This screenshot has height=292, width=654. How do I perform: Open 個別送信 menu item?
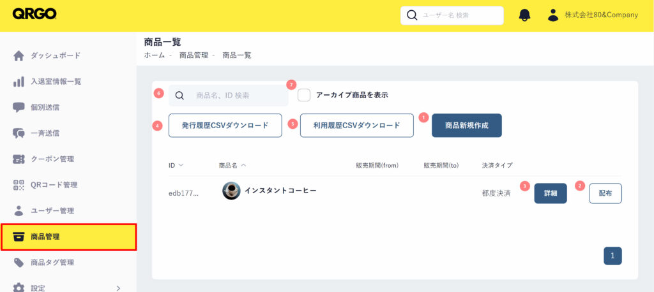click(45, 108)
